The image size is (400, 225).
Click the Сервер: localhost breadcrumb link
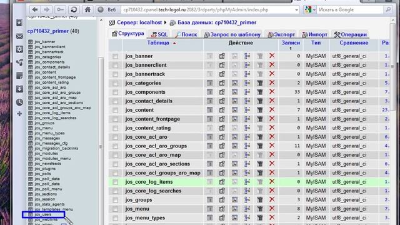139,22
